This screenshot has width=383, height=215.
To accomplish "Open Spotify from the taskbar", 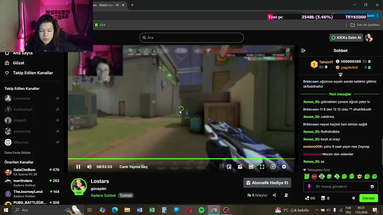I will click(x=202, y=210).
